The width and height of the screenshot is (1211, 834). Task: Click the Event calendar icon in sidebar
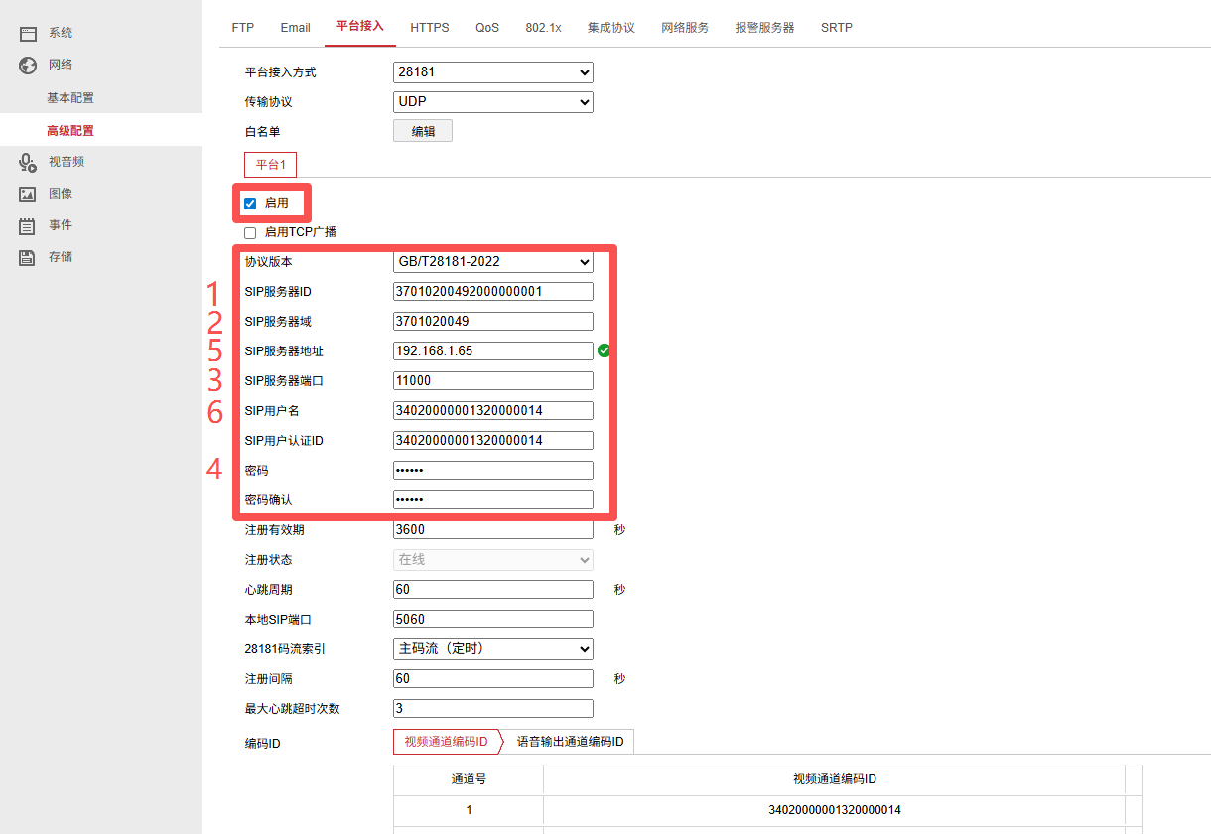click(28, 226)
